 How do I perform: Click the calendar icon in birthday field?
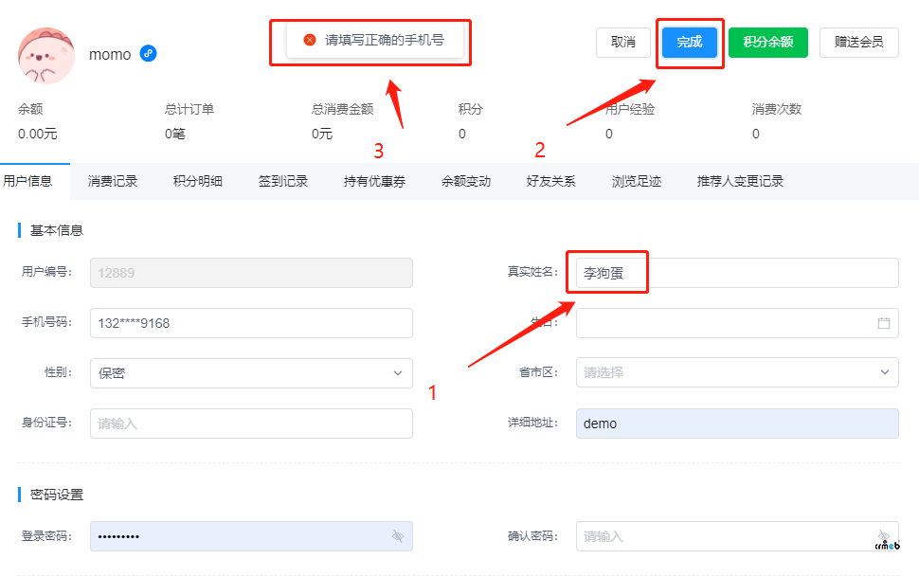click(x=883, y=323)
